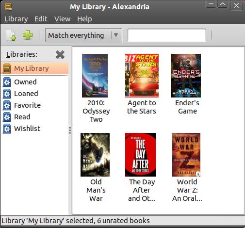The image size is (245, 228).
Task: Click the sidebar pane divider handle
Action: 70,130
